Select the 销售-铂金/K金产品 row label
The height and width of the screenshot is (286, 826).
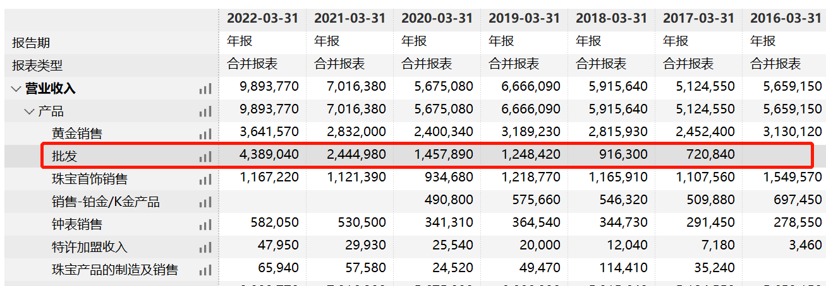point(106,202)
